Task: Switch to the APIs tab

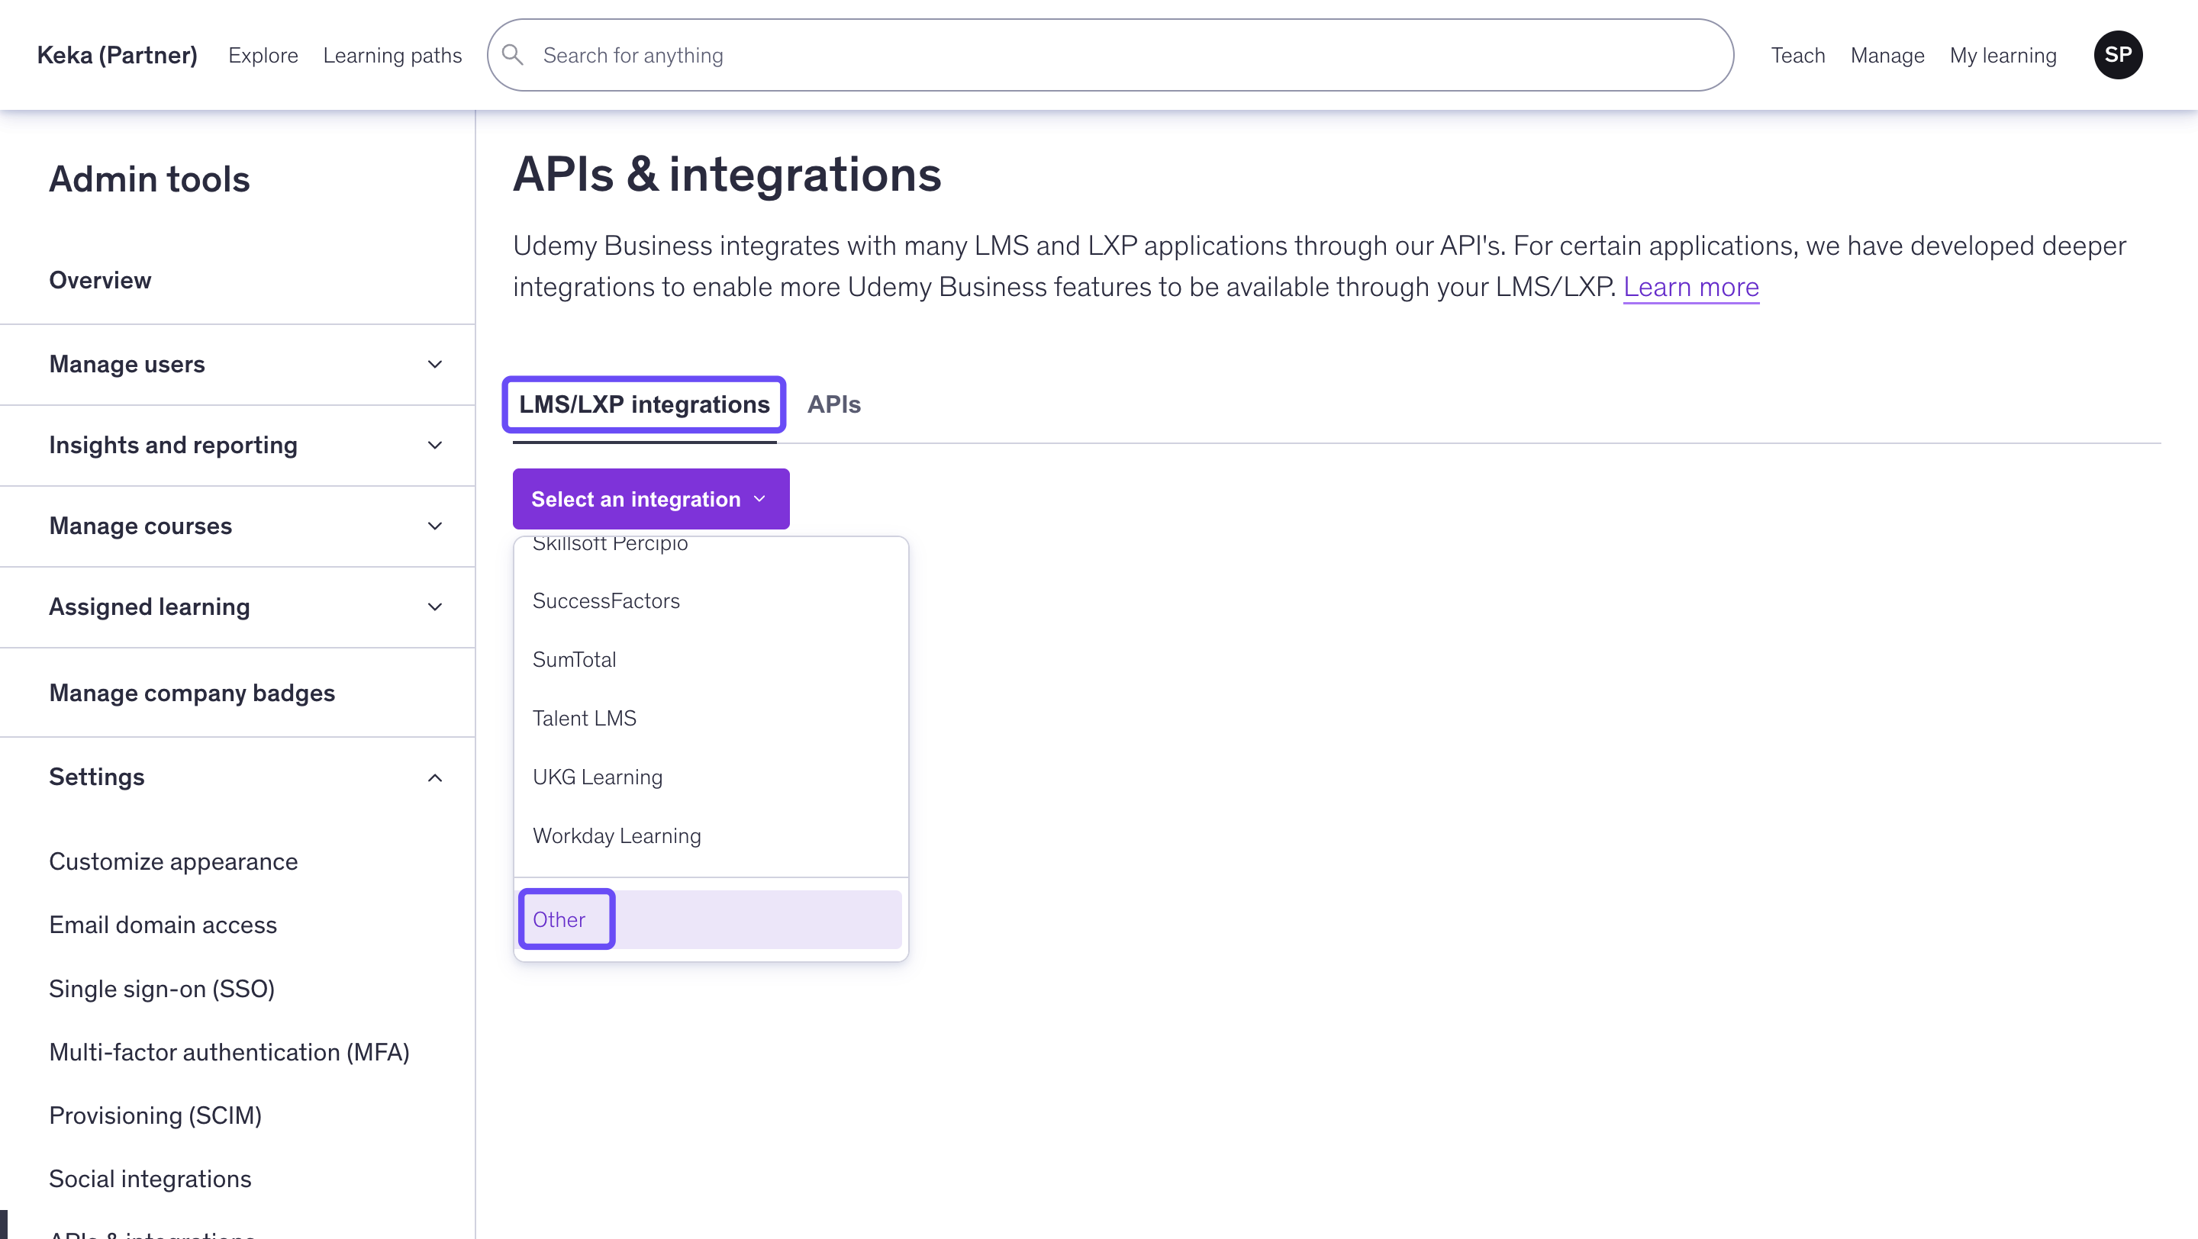Action: coord(833,404)
